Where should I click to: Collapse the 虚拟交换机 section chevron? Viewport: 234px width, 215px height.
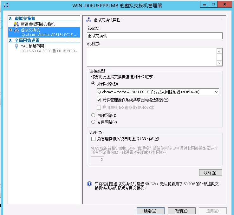pos(10,18)
